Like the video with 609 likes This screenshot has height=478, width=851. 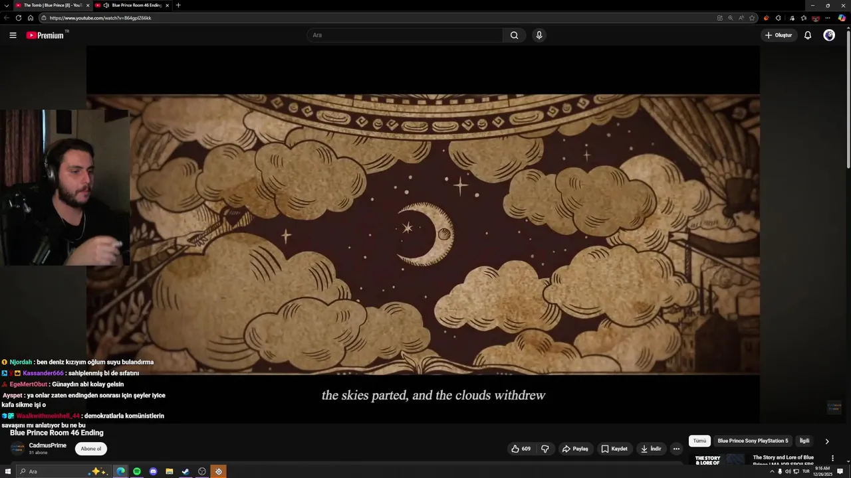click(521, 449)
